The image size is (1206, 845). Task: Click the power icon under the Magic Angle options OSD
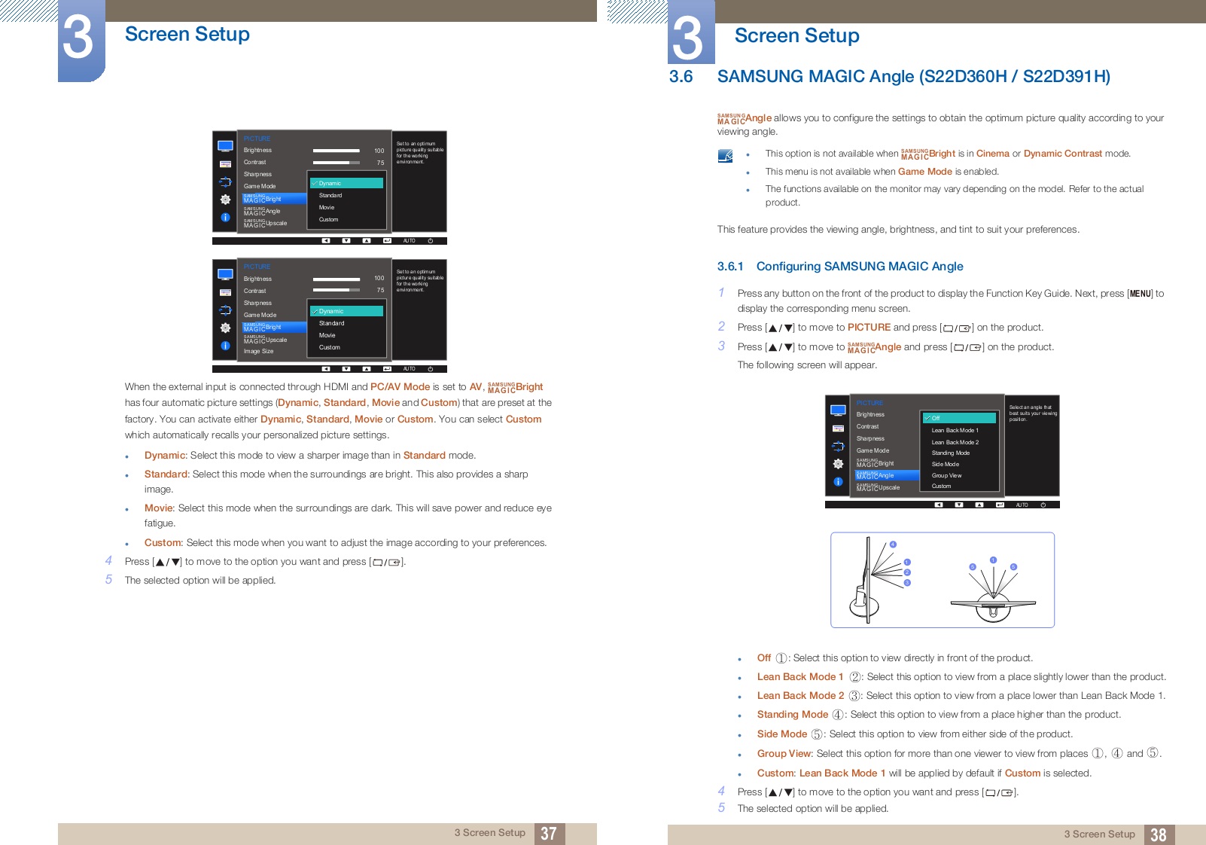[1043, 505]
